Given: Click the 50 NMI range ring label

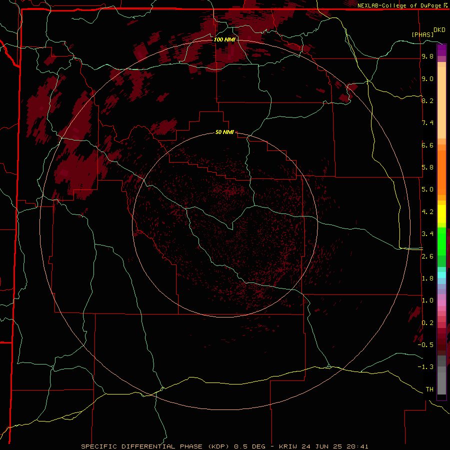Looking at the screenshot, I should point(224,132).
